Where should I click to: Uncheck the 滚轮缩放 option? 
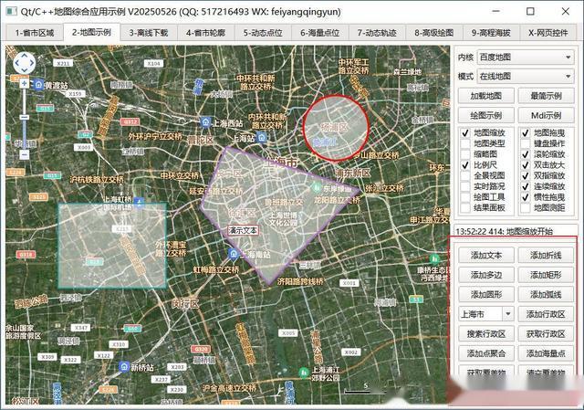(x=526, y=154)
